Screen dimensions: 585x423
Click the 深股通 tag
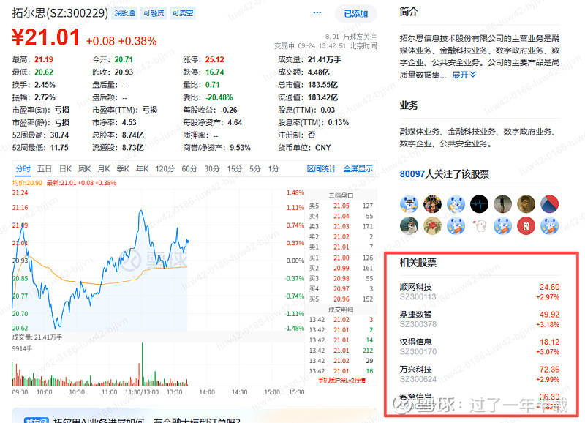click(124, 13)
